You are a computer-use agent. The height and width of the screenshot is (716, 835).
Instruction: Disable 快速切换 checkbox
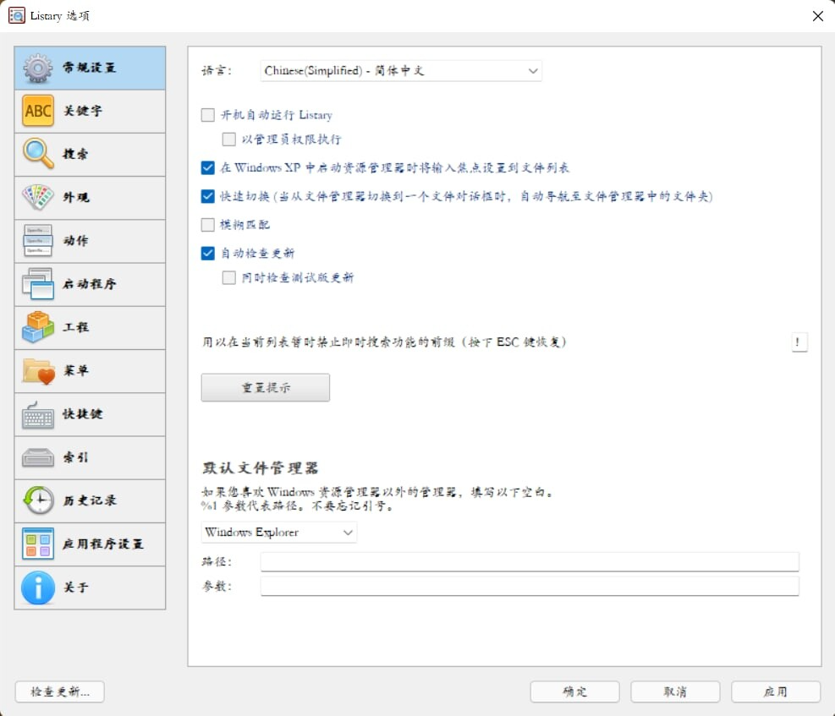pos(207,196)
